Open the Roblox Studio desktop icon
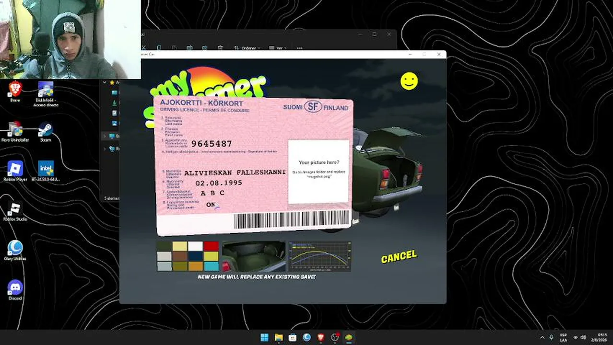The width and height of the screenshot is (613, 345). 15,211
